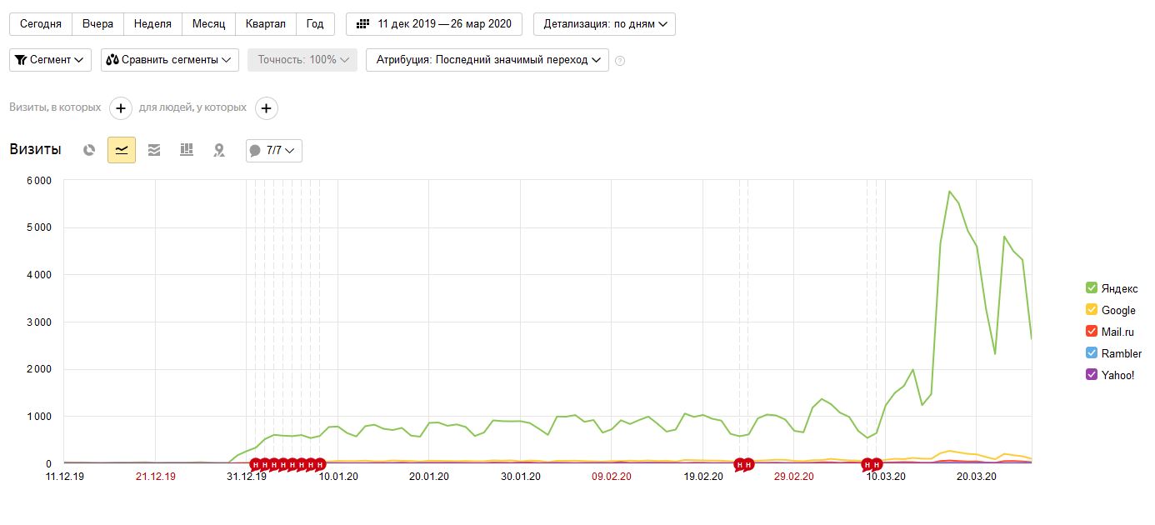Open the Детализация: по дням dropdown
Viewport: 1155px width, 525px height.
(605, 24)
